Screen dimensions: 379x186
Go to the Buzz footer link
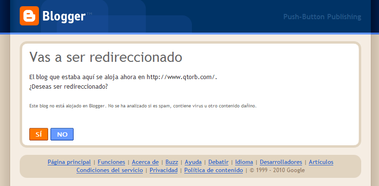pos(172,162)
